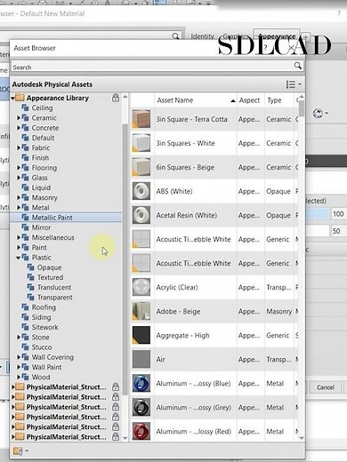The image size is (347, 462).
Task: Select the Sitework category
Action: pos(44,327)
